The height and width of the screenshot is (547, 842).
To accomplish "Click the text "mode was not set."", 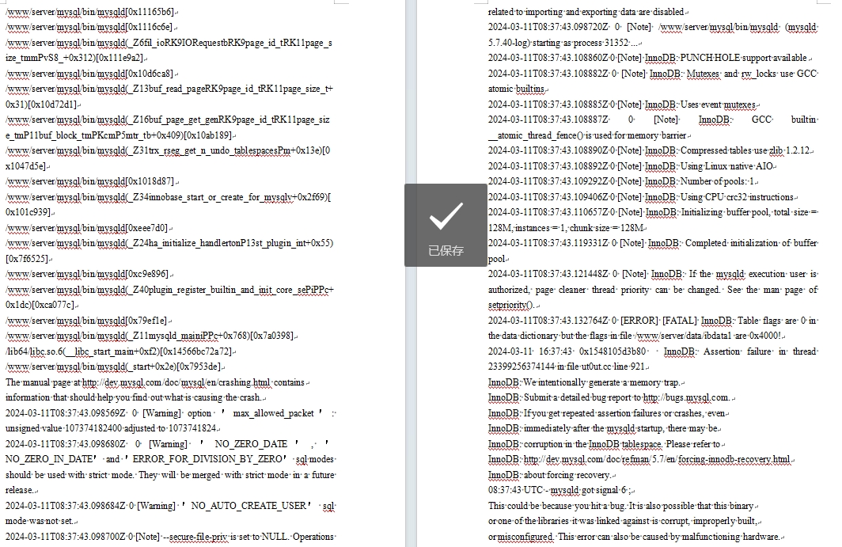I will tap(40, 521).
